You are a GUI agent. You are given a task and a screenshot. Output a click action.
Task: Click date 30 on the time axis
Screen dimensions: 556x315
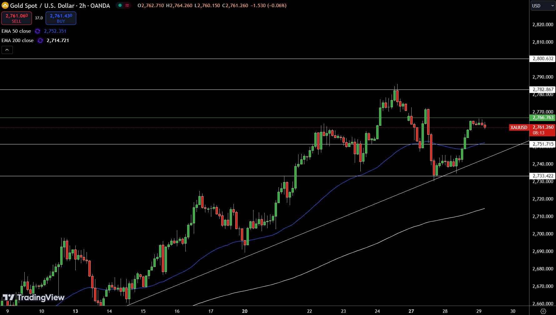pos(513,311)
